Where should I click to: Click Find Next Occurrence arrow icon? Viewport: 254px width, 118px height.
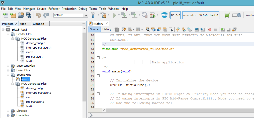click(159, 30)
